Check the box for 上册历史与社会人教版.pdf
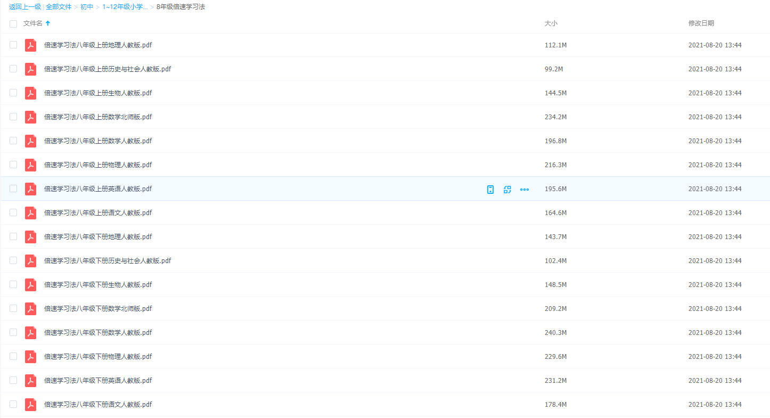The width and height of the screenshot is (770, 418). pos(13,69)
